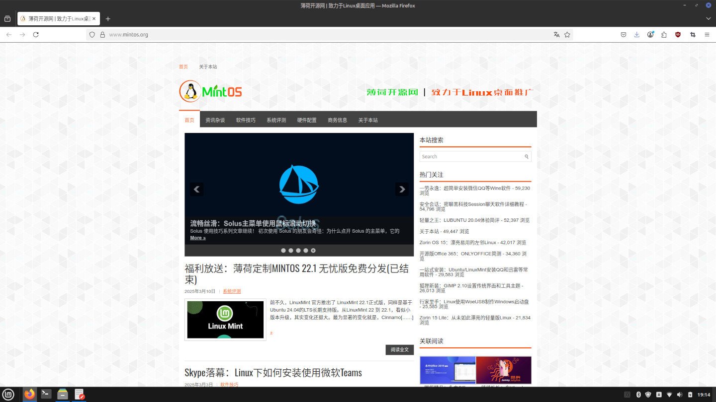Close the 薄荷开源网 browser tab
This screenshot has height=402, width=716.
(x=94, y=19)
